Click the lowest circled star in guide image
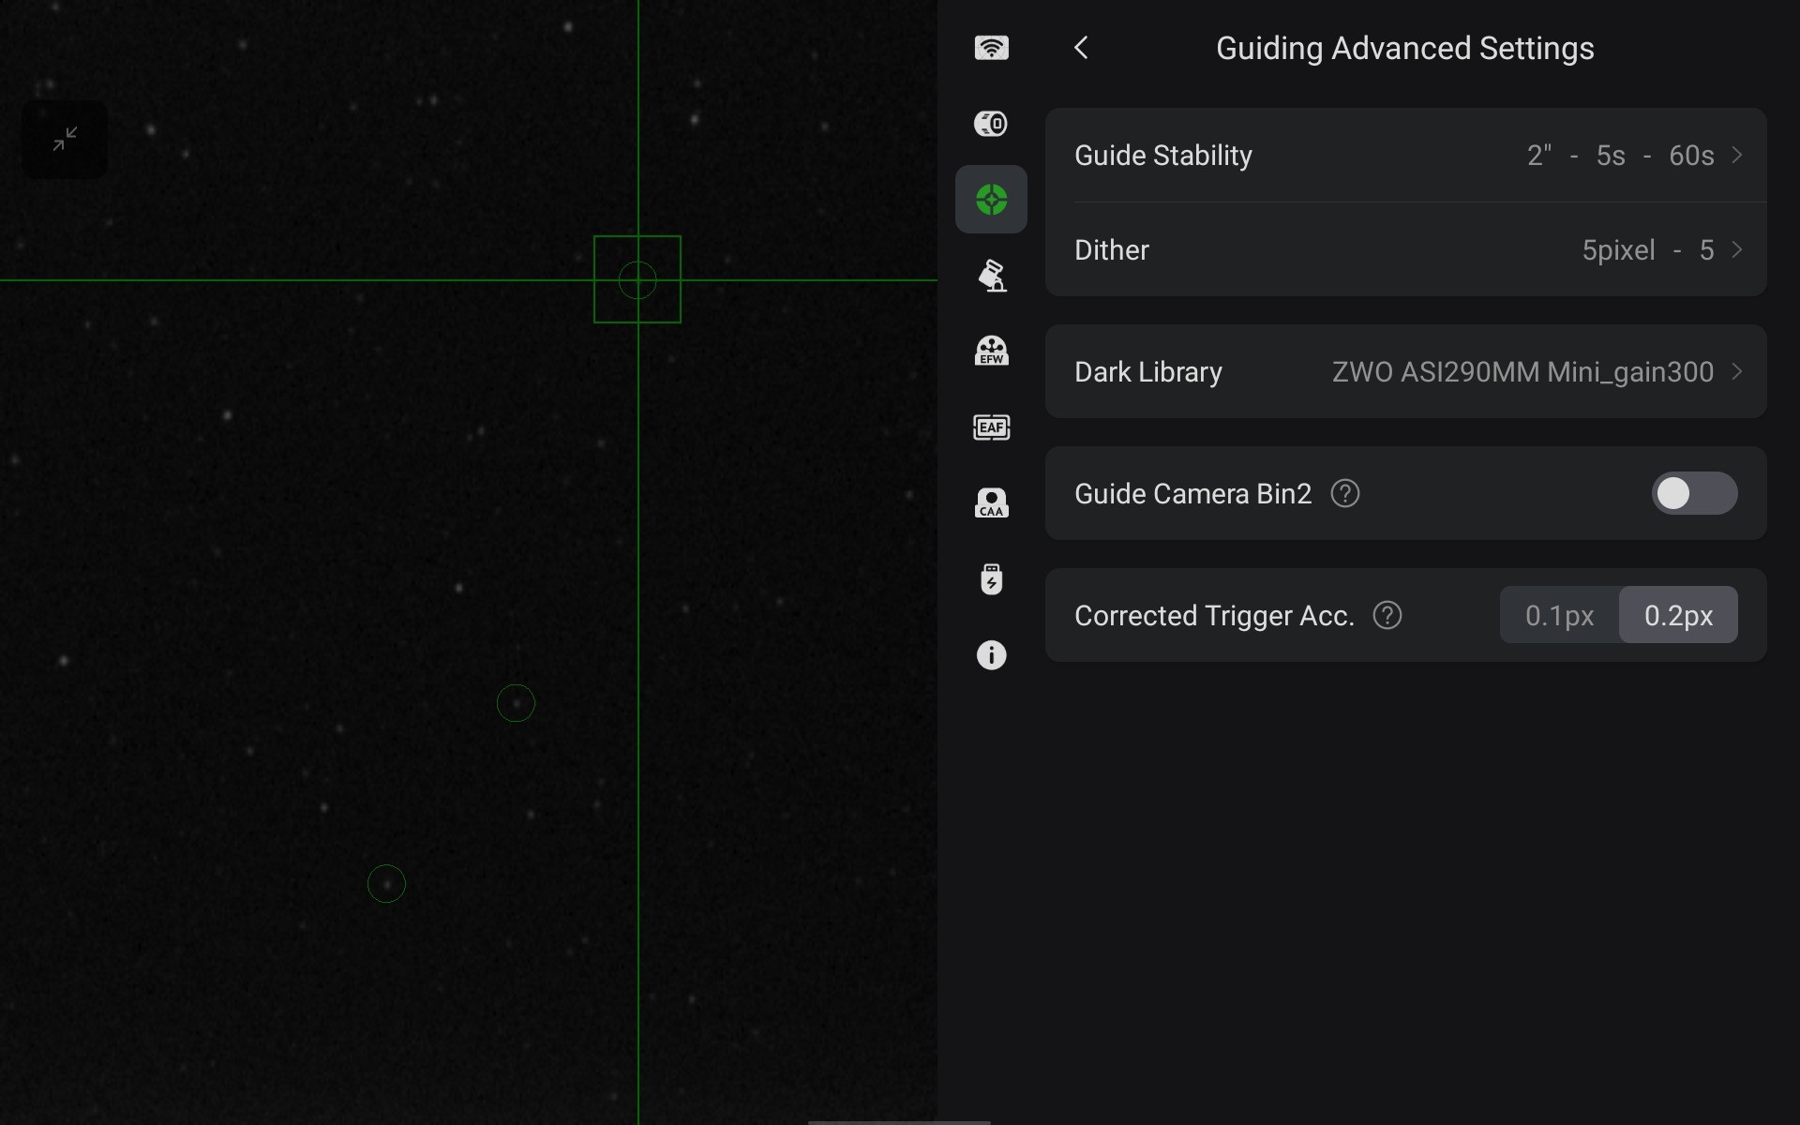 pos(386,884)
